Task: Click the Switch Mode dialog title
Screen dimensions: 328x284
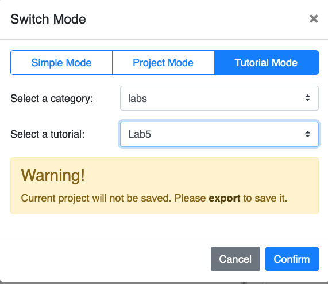Action: pos(48,19)
